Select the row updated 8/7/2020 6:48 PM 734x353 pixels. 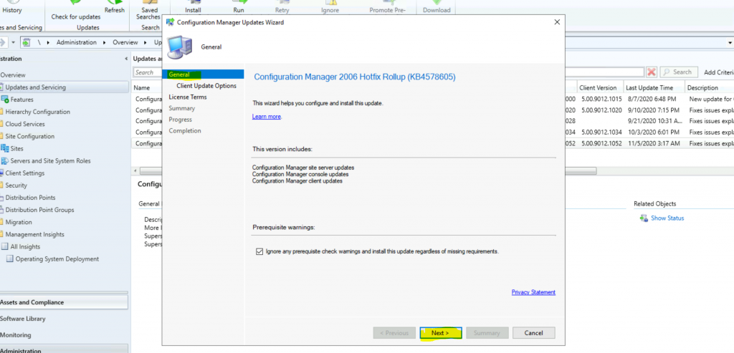coord(434,99)
